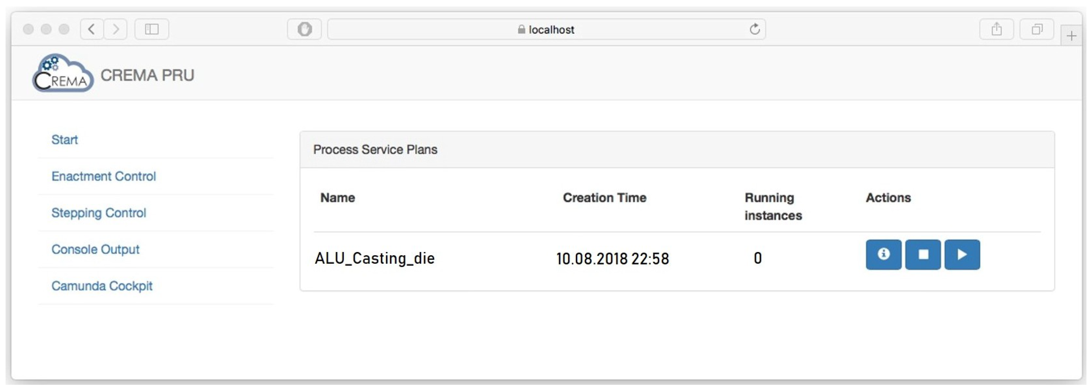The height and width of the screenshot is (390, 1092).
Task: Open the Start menu link
Action: 64,140
